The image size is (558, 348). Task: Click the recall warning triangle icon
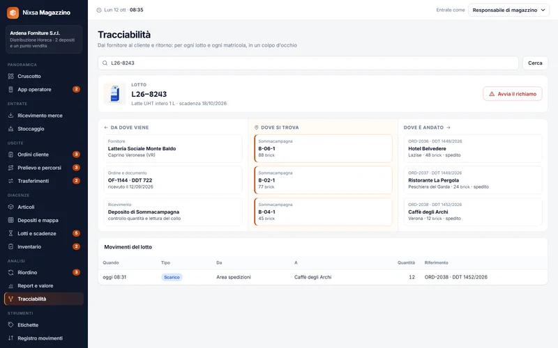click(x=492, y=94)
